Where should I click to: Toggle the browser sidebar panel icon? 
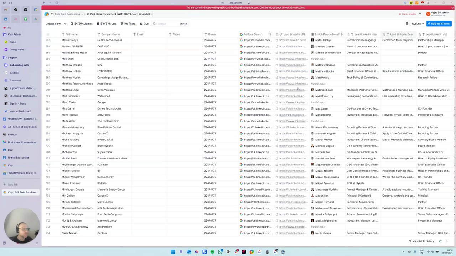click(x=10, y=3)
